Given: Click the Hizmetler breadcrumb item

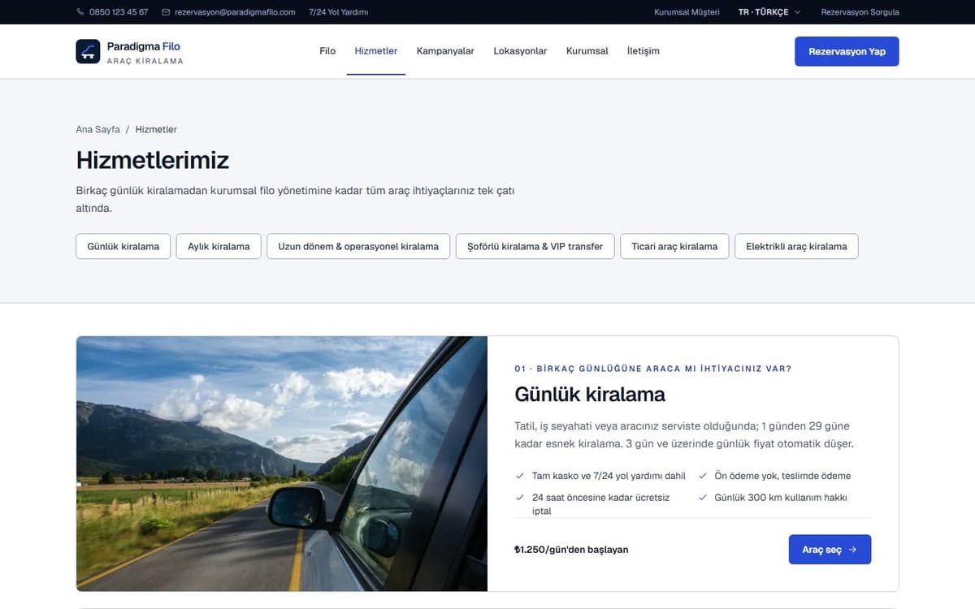Looking at the screenshot, I should [156, 129].
